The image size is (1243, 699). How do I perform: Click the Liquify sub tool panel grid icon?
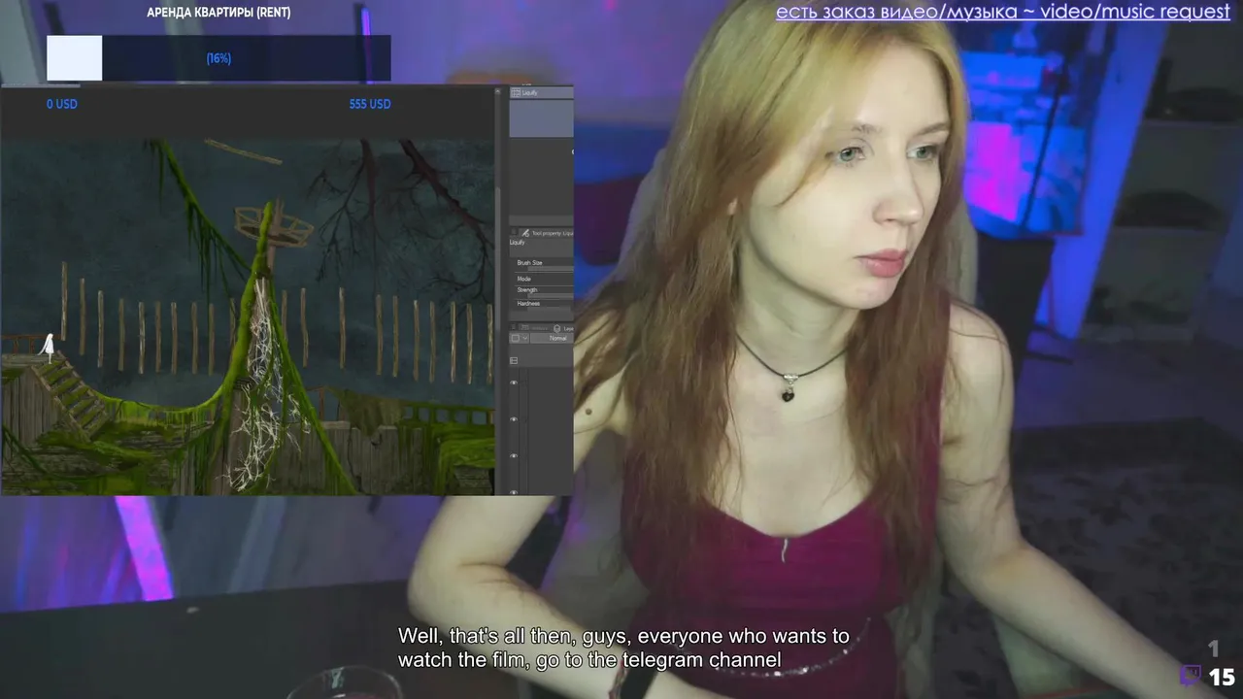[516, 92]
